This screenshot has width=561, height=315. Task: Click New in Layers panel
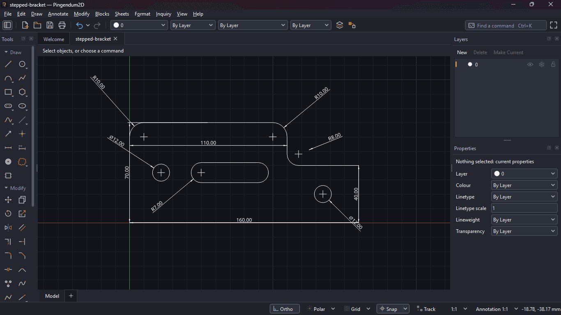462,52
